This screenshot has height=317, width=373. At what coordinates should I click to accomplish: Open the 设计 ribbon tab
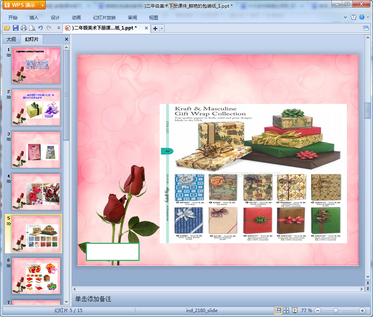(x=55, y=18)
